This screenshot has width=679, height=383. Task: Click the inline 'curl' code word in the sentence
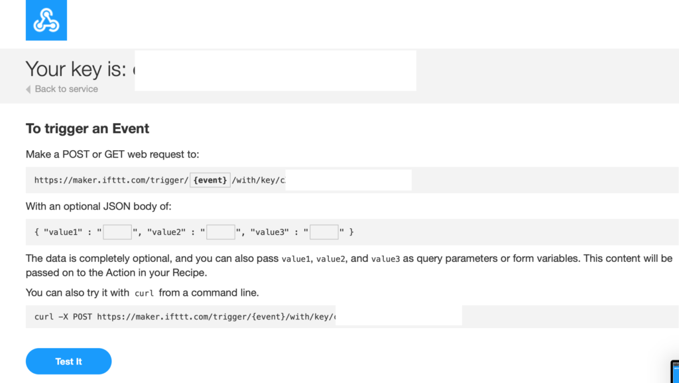tap(144, 294)
